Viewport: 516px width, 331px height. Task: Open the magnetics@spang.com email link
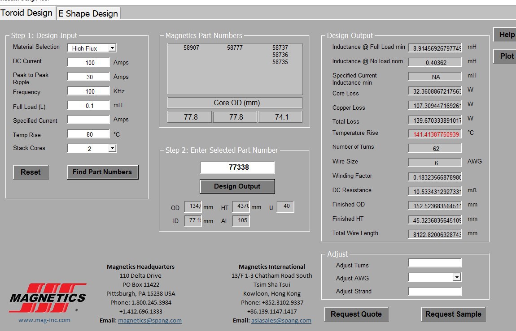point(150,321)
